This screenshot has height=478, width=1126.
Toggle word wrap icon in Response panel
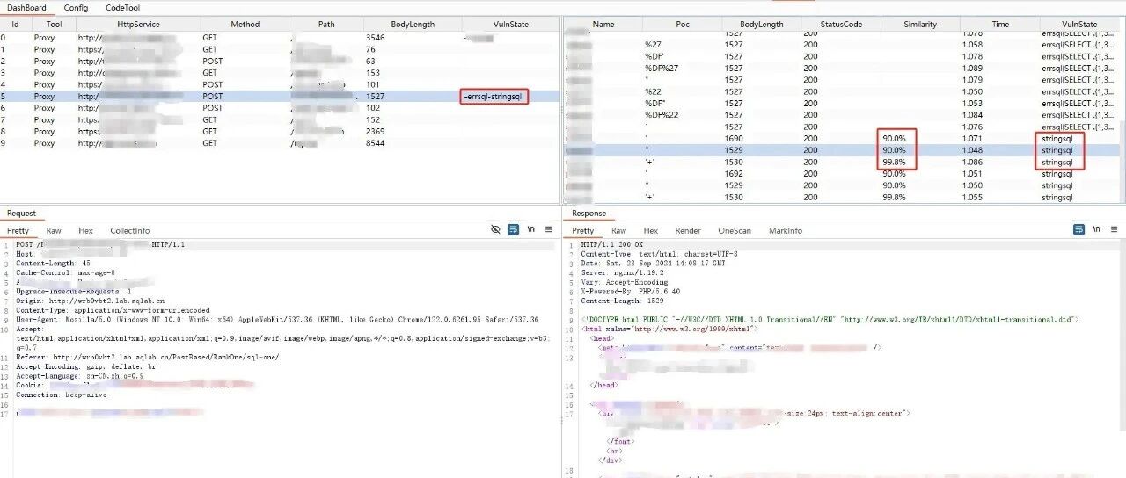pyautogui.click(x=1078, y=229)
